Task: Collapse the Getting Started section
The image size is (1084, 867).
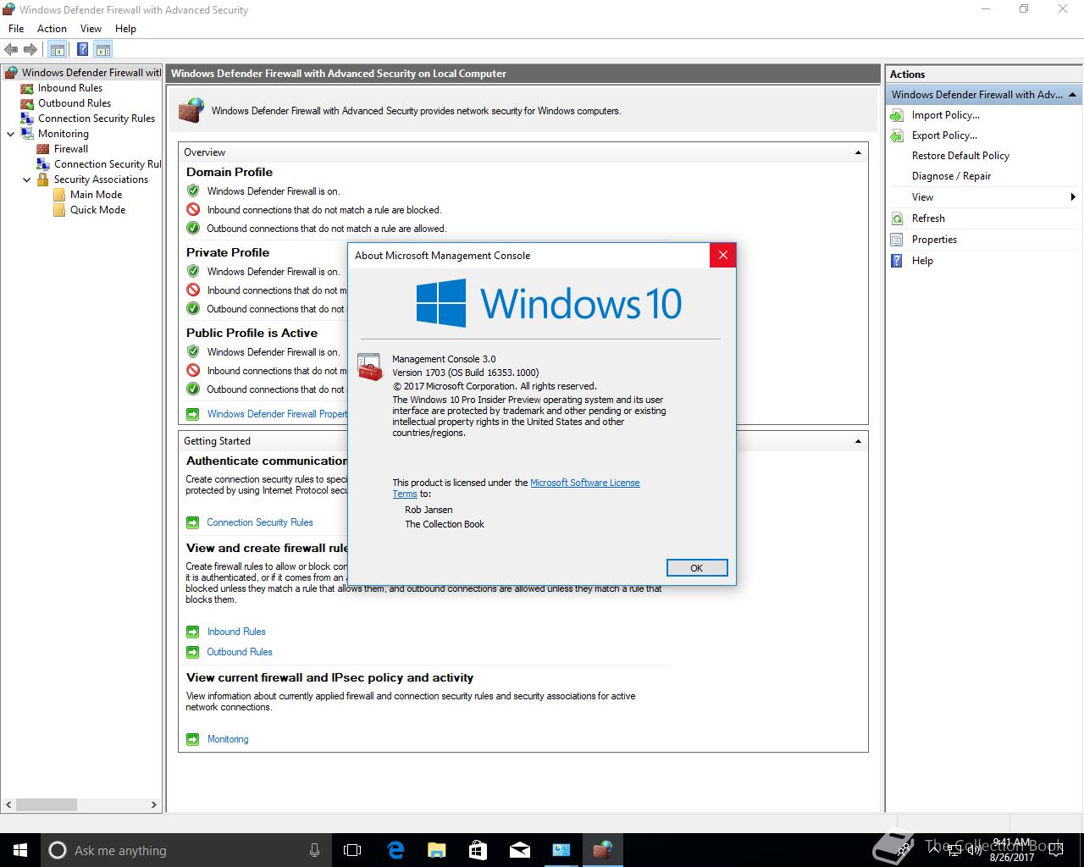Action: point(858,441)
